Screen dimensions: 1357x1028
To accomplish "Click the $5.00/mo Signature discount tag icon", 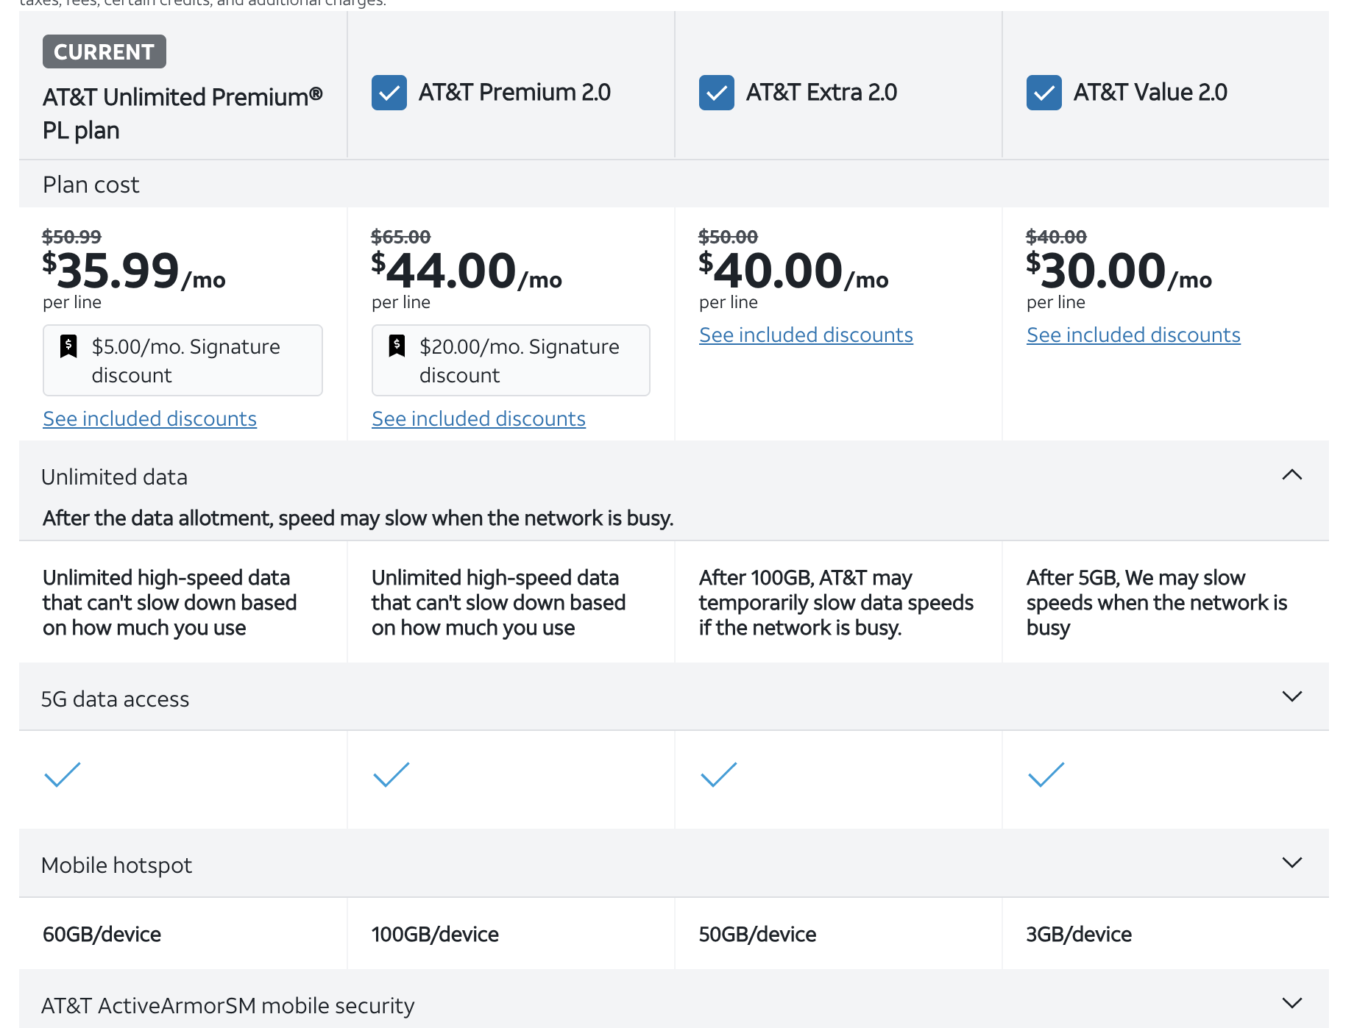I will tap(68, 346).
